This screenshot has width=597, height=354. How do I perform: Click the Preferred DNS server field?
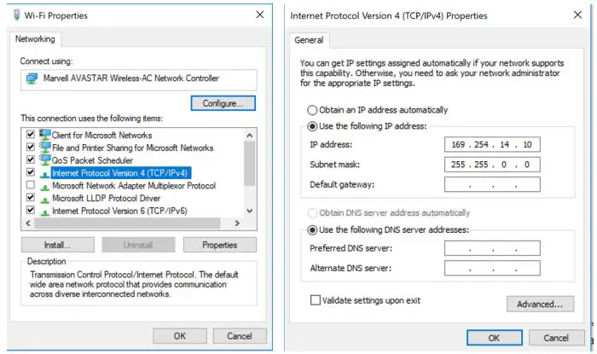click(x=492, y=248)
